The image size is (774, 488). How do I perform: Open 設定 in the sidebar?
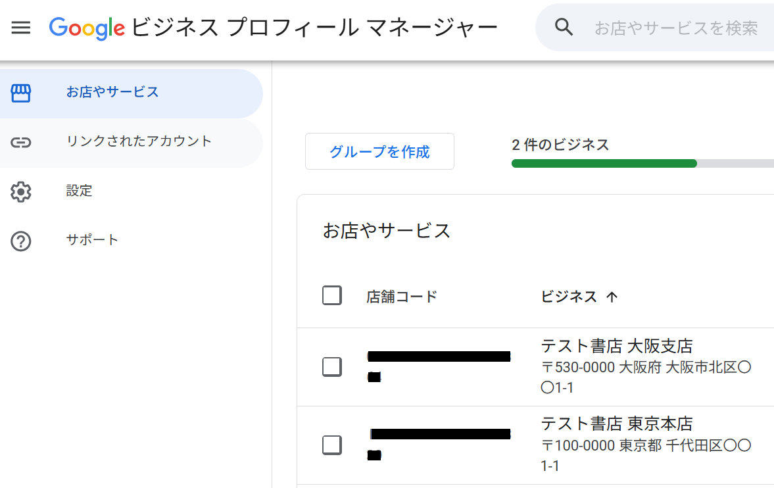click(80, 191)
